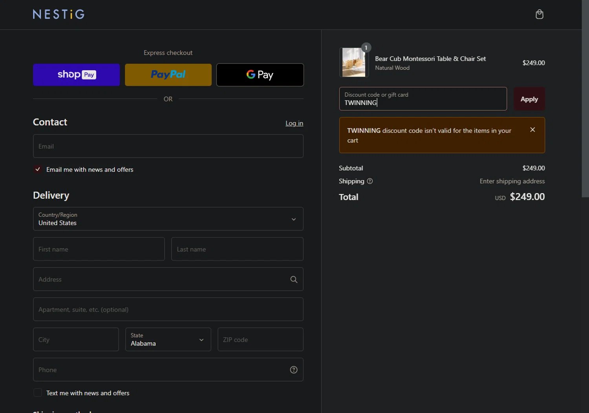
Task: Focus the Email input field
Action: click(168, 146)
